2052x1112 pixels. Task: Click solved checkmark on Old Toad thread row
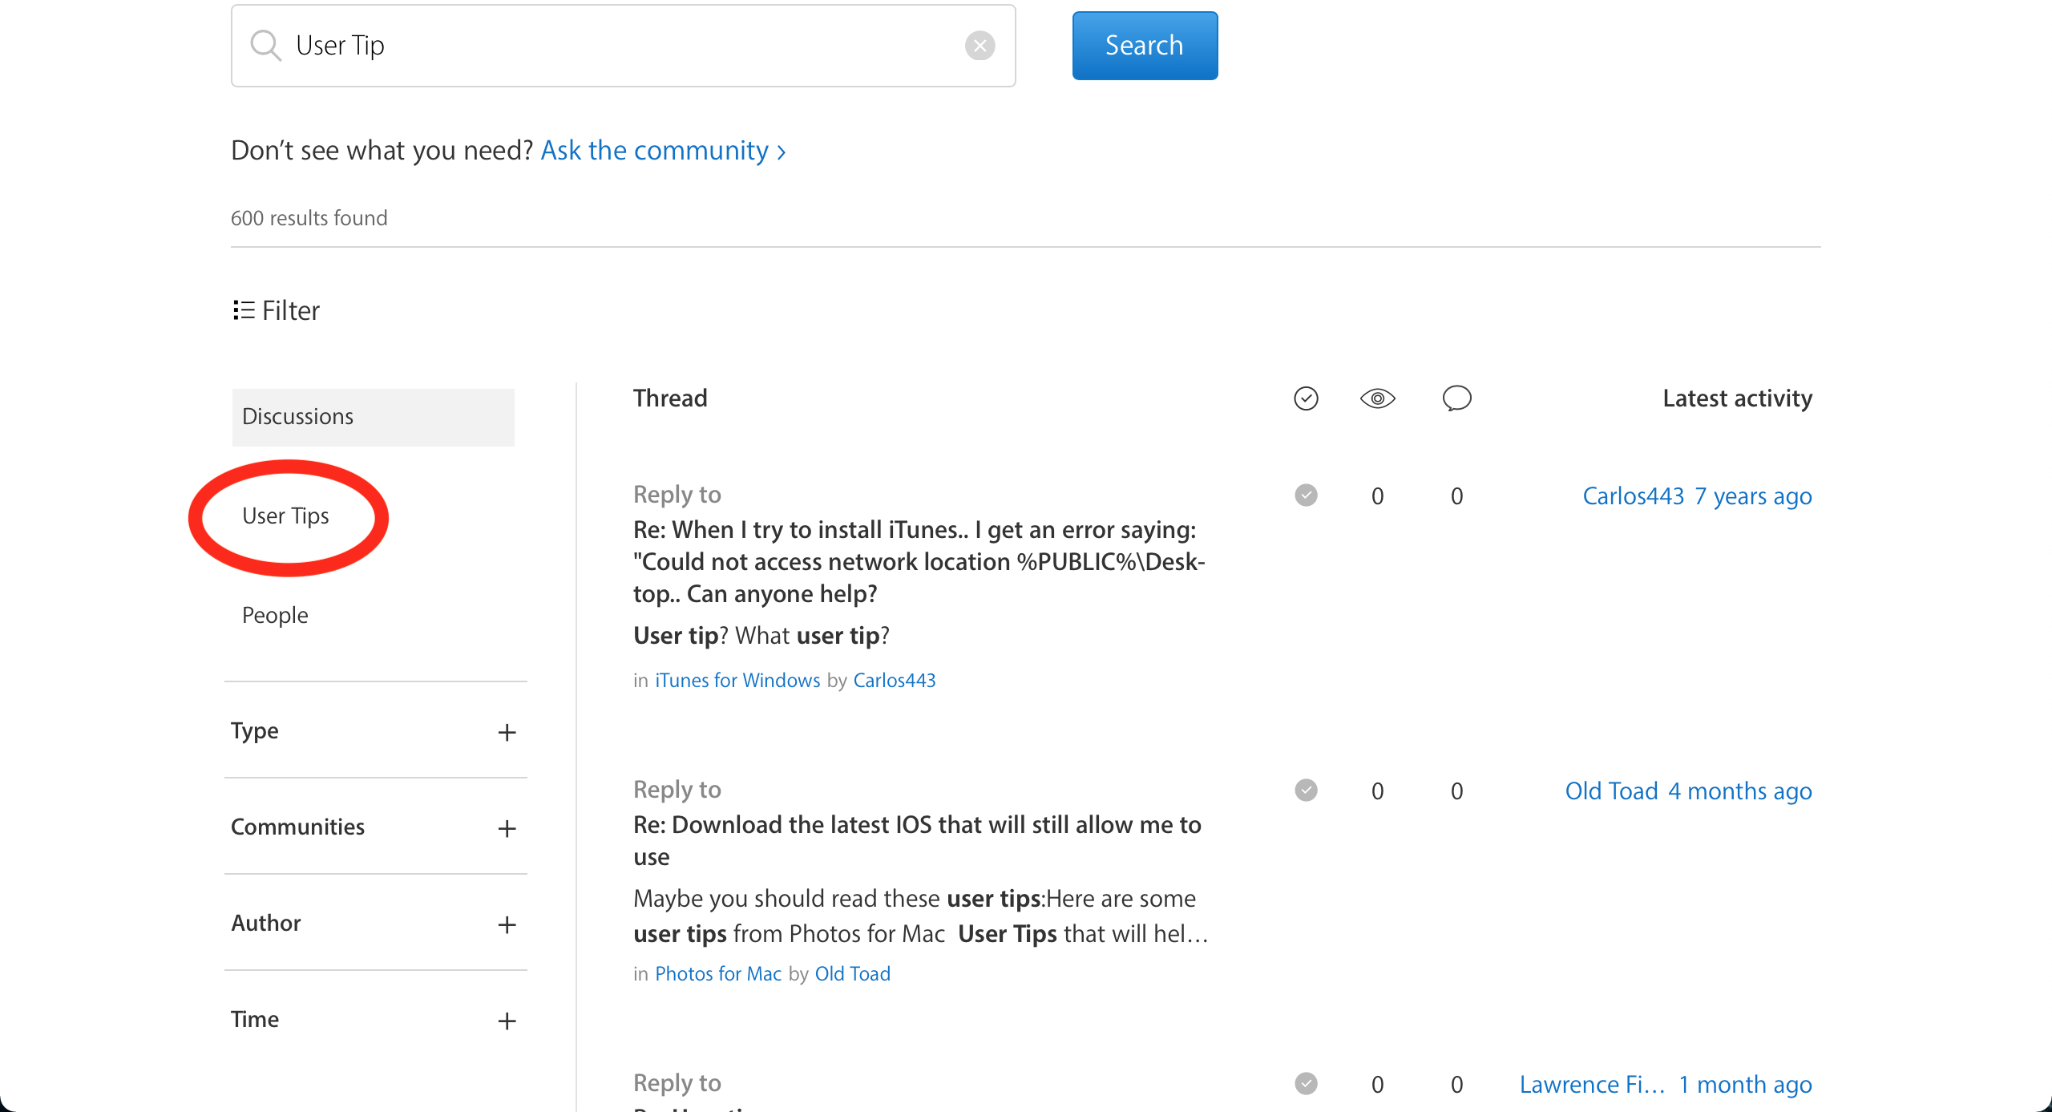tap(1306, 791)
